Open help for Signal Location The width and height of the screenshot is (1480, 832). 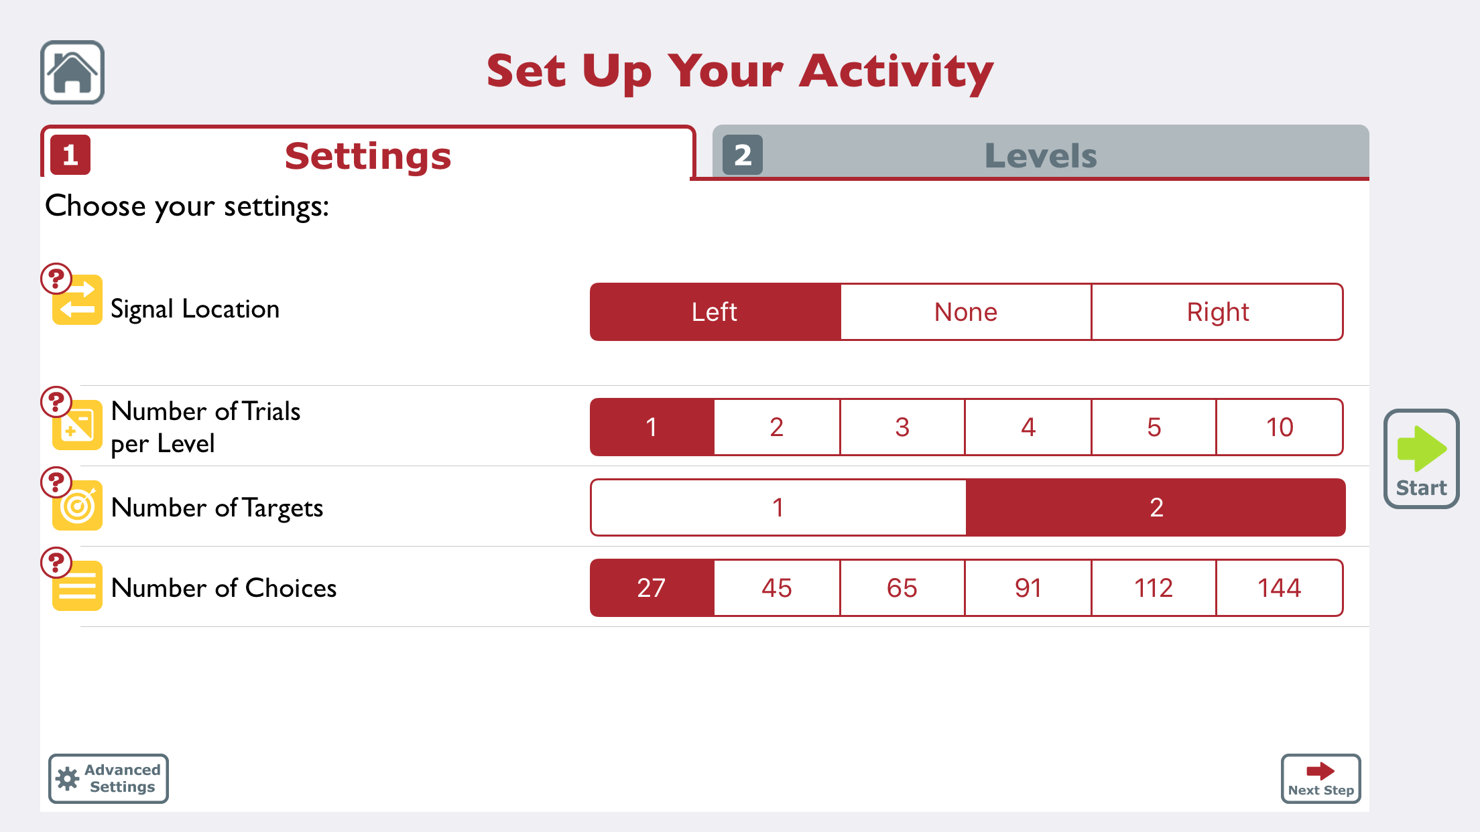(56, 279)
